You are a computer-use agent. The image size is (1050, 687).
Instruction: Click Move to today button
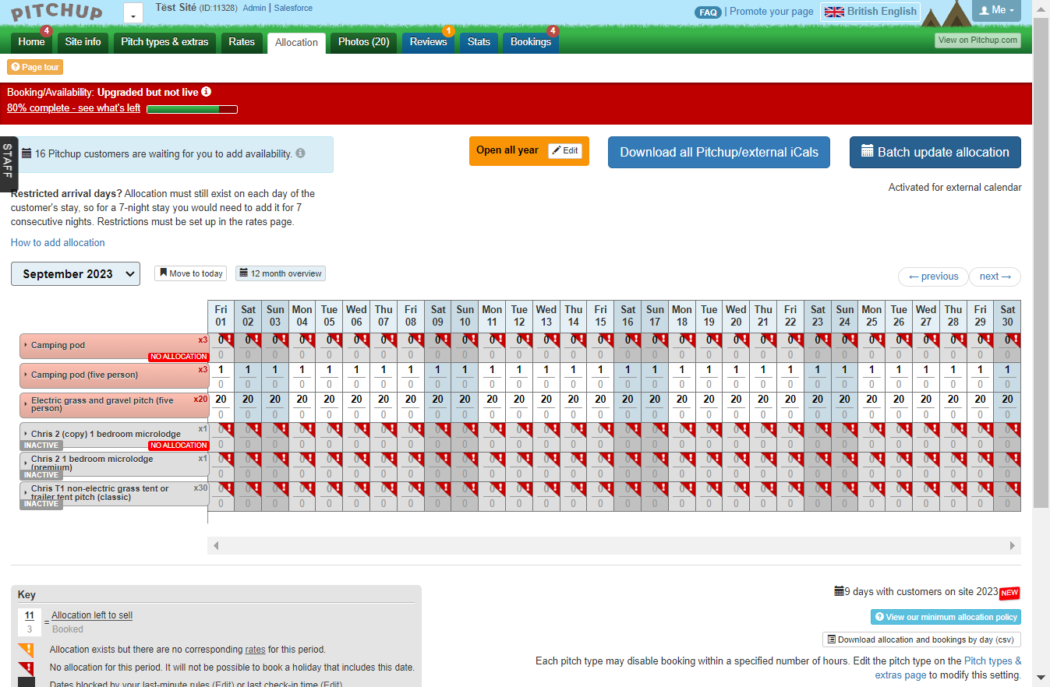[191, 273]
